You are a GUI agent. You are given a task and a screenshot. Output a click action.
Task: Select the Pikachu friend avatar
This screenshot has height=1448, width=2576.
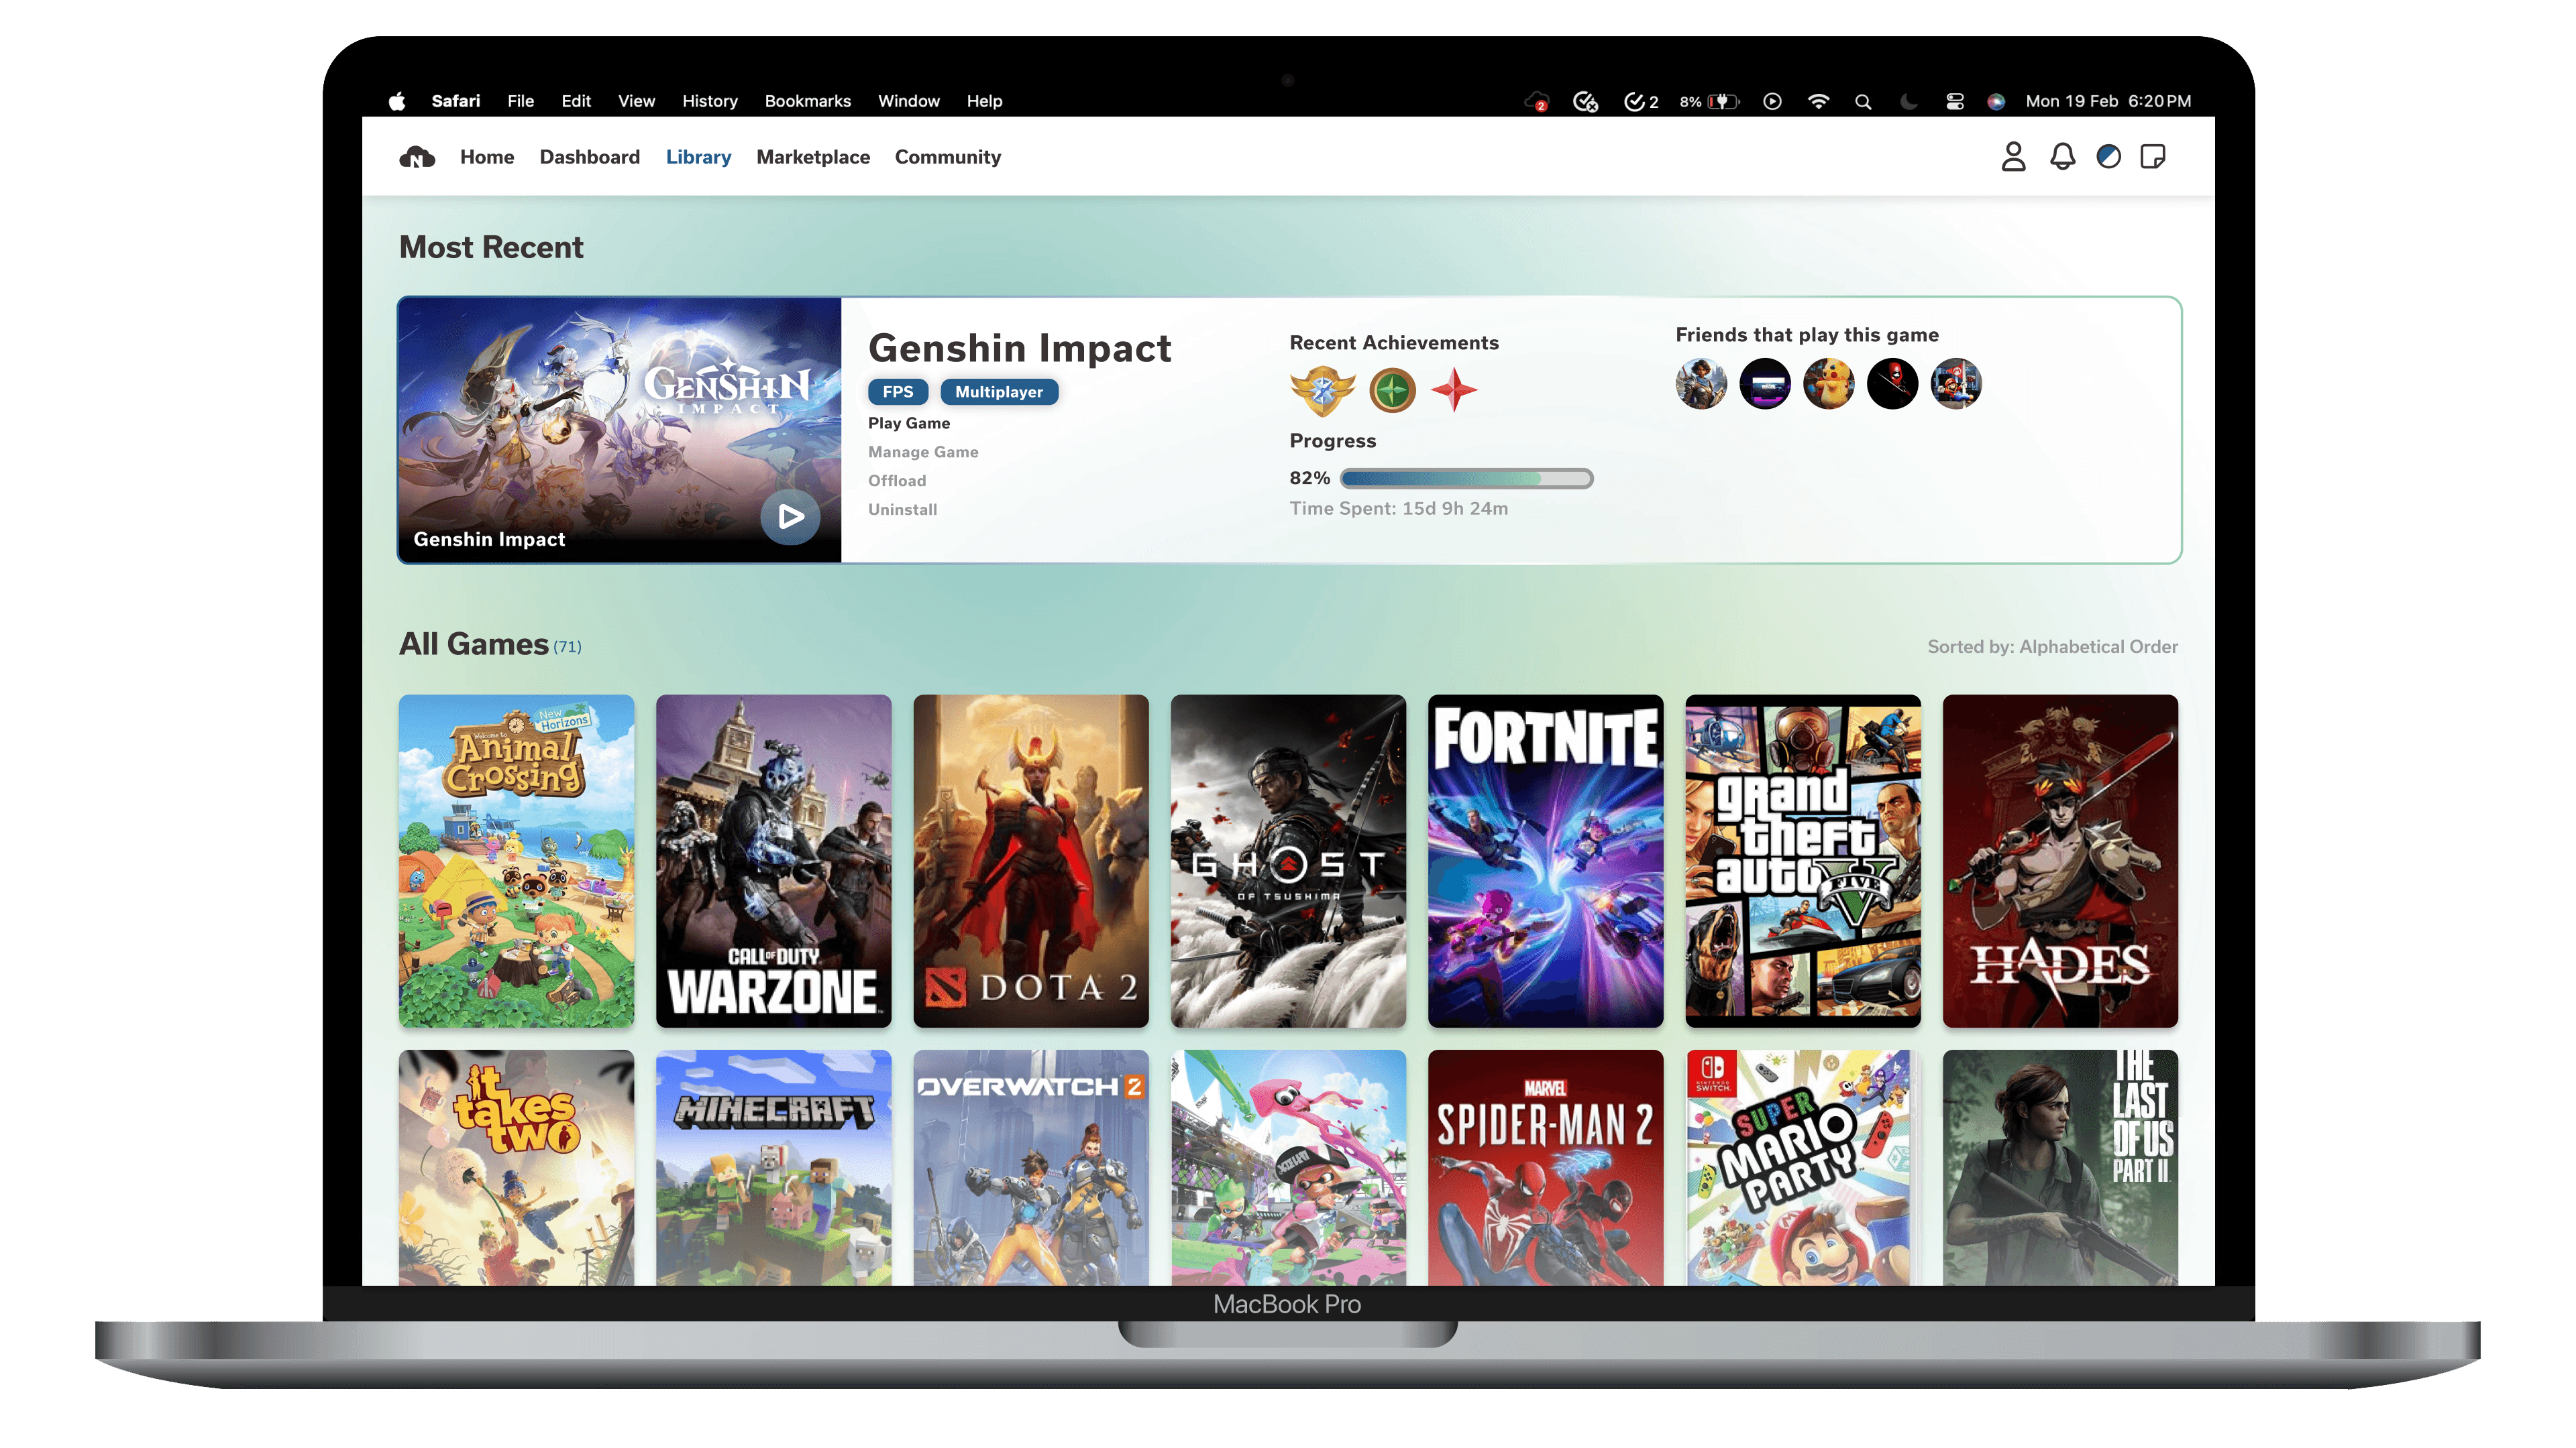(1828, 383)
